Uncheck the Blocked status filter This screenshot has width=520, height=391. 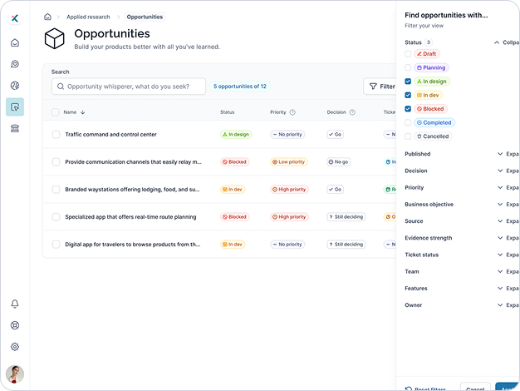tap(408, 109)
